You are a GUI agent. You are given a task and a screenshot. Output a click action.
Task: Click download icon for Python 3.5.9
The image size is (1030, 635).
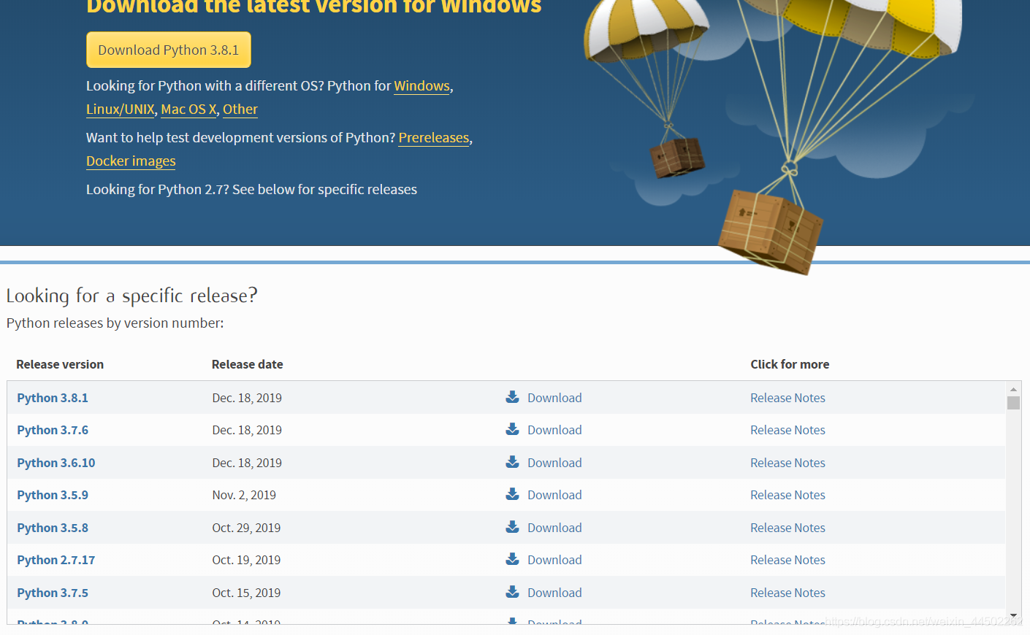[x=513, y=494]
